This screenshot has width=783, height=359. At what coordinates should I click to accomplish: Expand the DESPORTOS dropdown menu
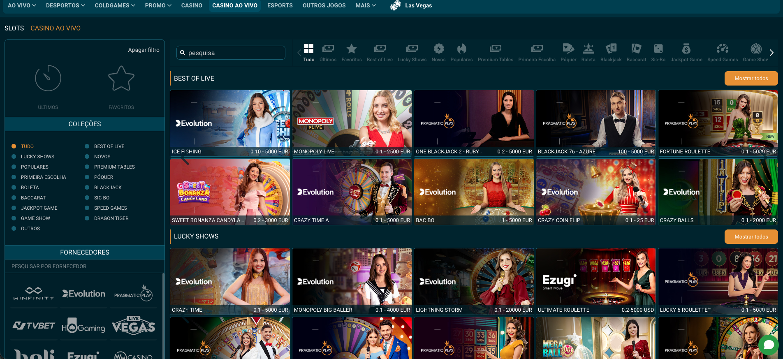click(x=66, y=5)
